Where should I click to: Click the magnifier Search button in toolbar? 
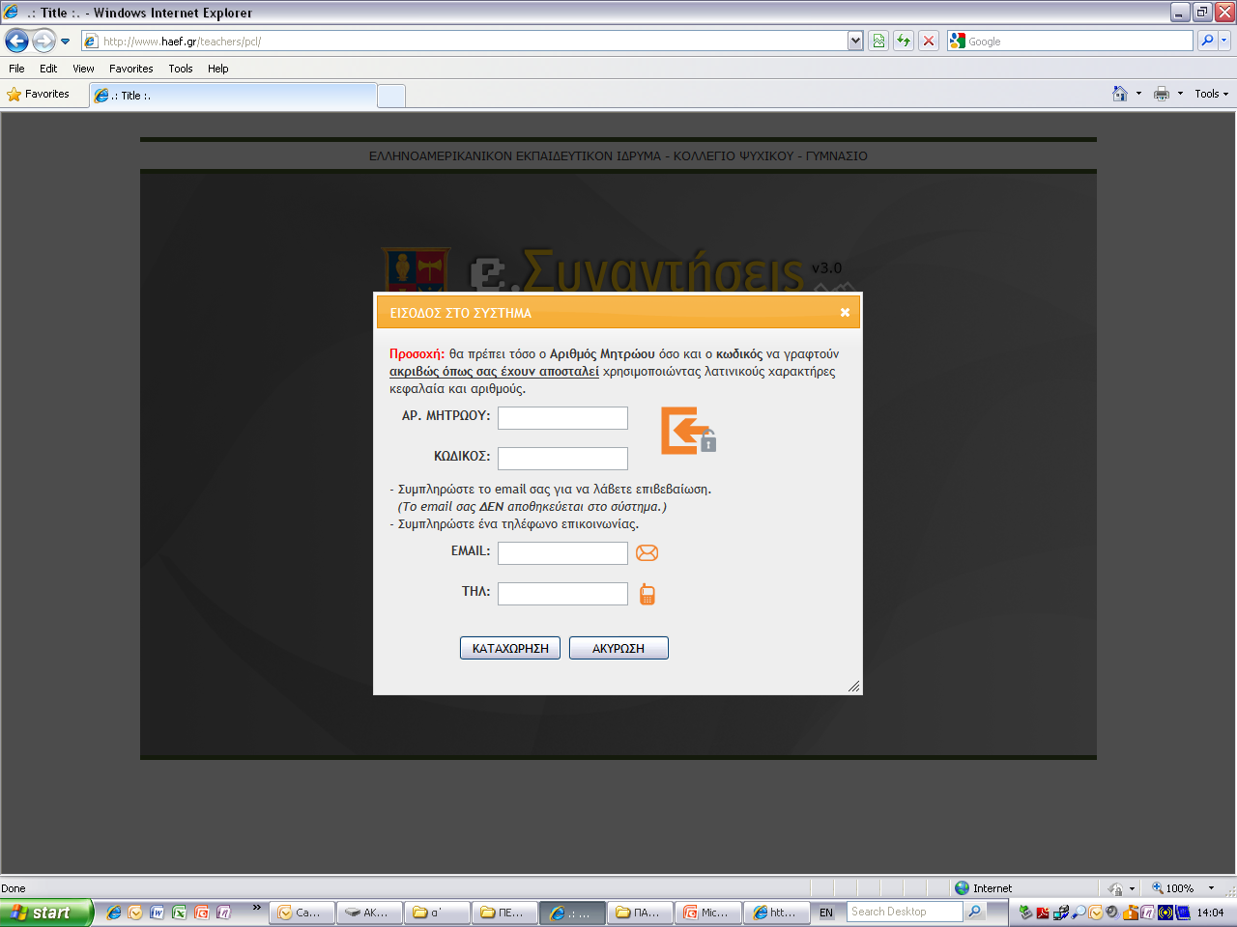[x=1207, y=41]
